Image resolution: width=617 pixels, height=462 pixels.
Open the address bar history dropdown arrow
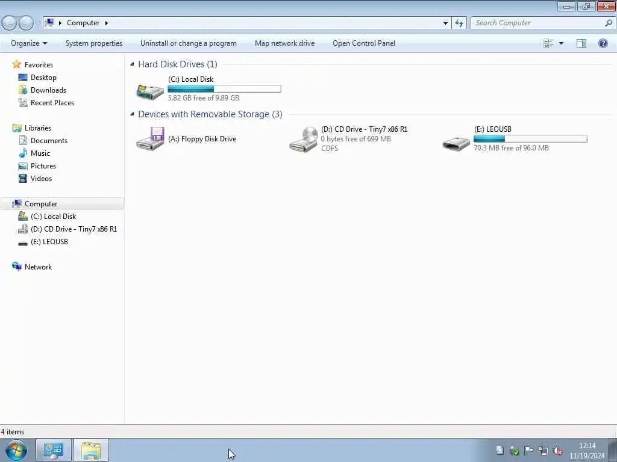click(x=445, y=23)
